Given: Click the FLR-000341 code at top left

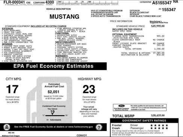Looking at the screenshot, I should (14, 2).
